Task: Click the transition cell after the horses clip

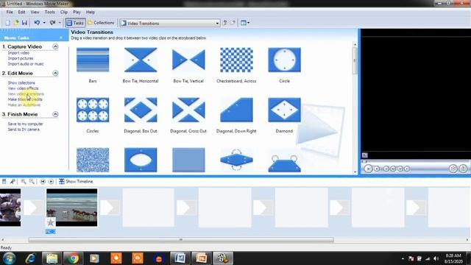Action: [110, 208]
